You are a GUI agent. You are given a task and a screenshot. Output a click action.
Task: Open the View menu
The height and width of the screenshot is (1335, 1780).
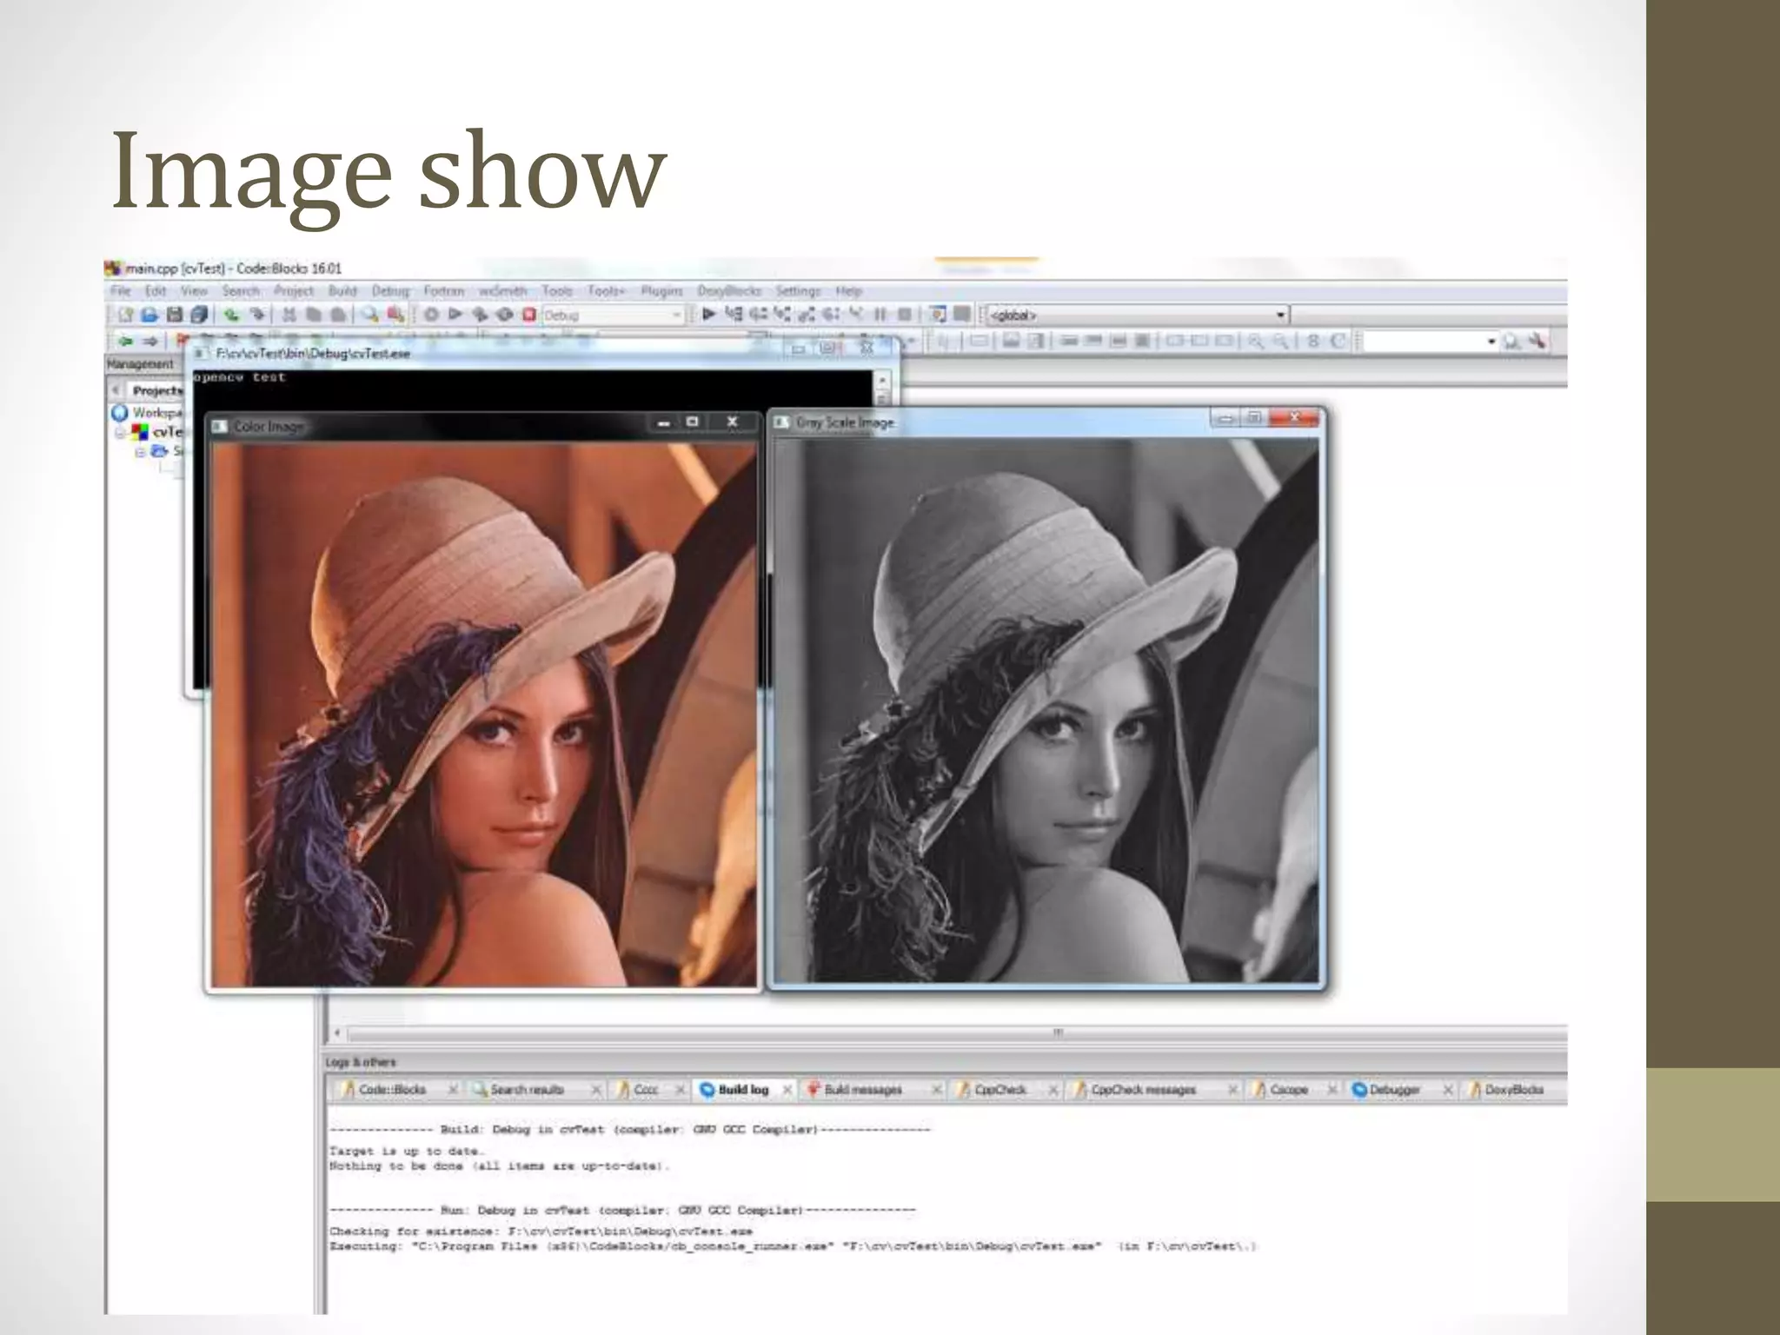(x=194, y=290)
